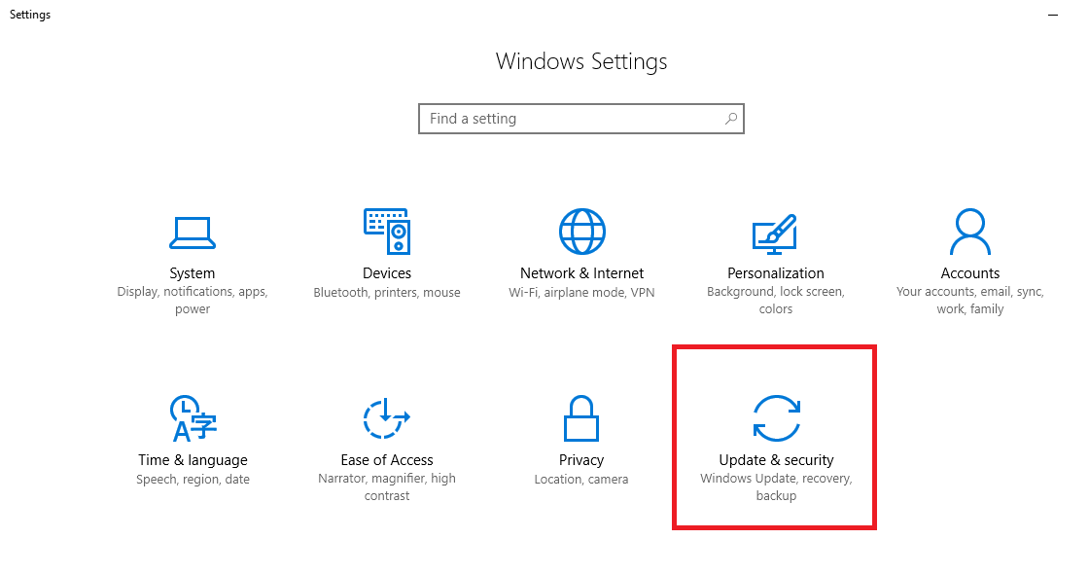Screen dimensions: 1089x575
Task: Click the Privacy text label
Action: (x=581, y=460)
